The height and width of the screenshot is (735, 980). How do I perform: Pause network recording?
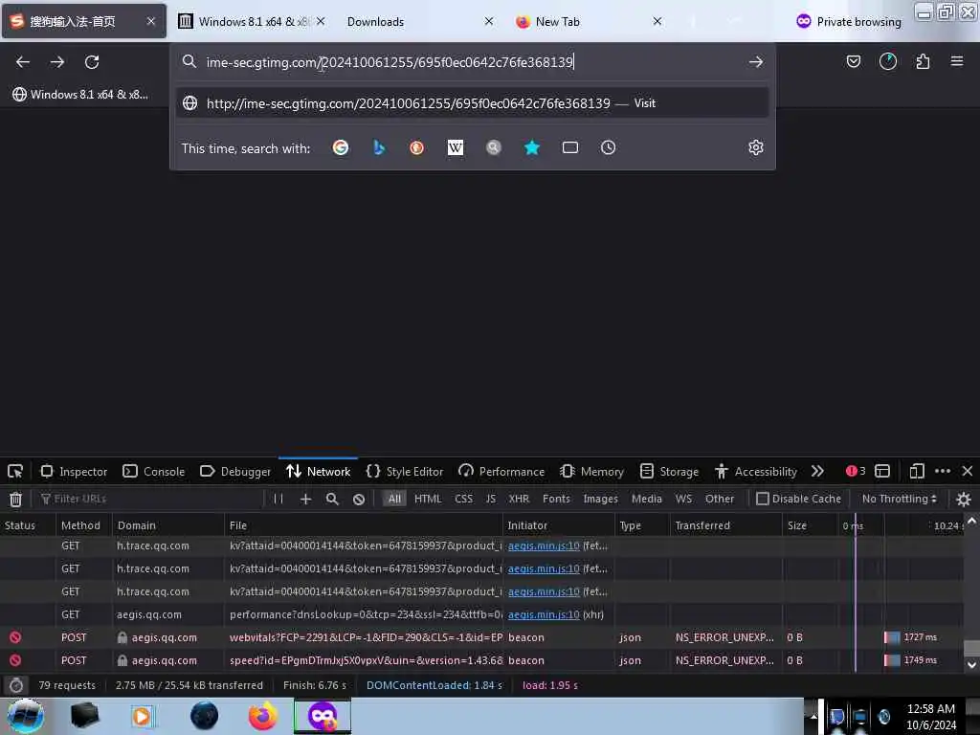pyautogui.click(x=278, y=499)
